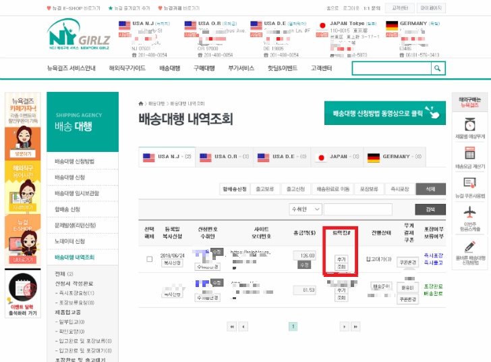Click 조회 tracking button in first row
Screen dimensions: 491x362
click(341, 267)
